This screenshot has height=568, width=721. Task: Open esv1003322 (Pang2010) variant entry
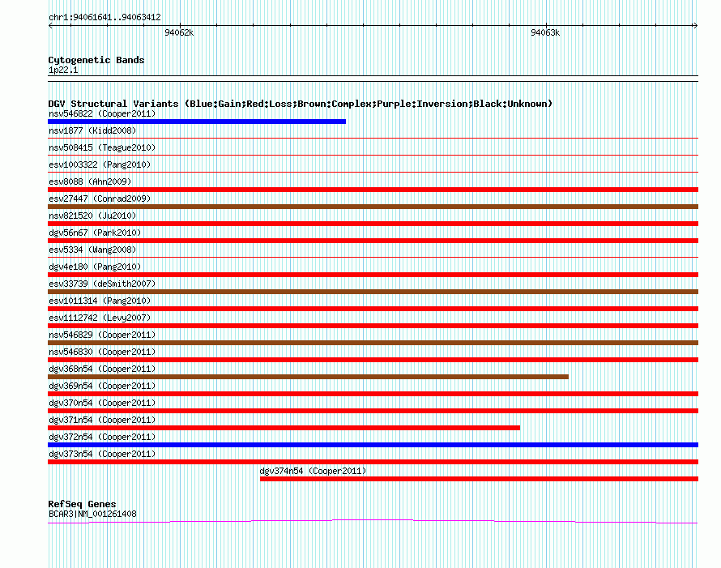click(100, 164)
